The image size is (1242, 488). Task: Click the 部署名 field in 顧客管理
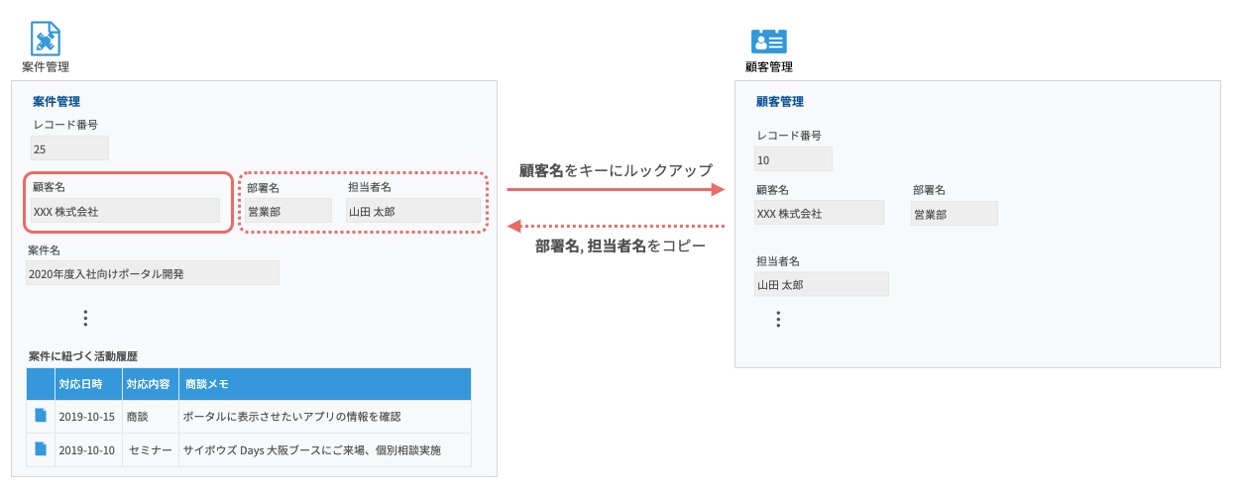pos(955,213)
